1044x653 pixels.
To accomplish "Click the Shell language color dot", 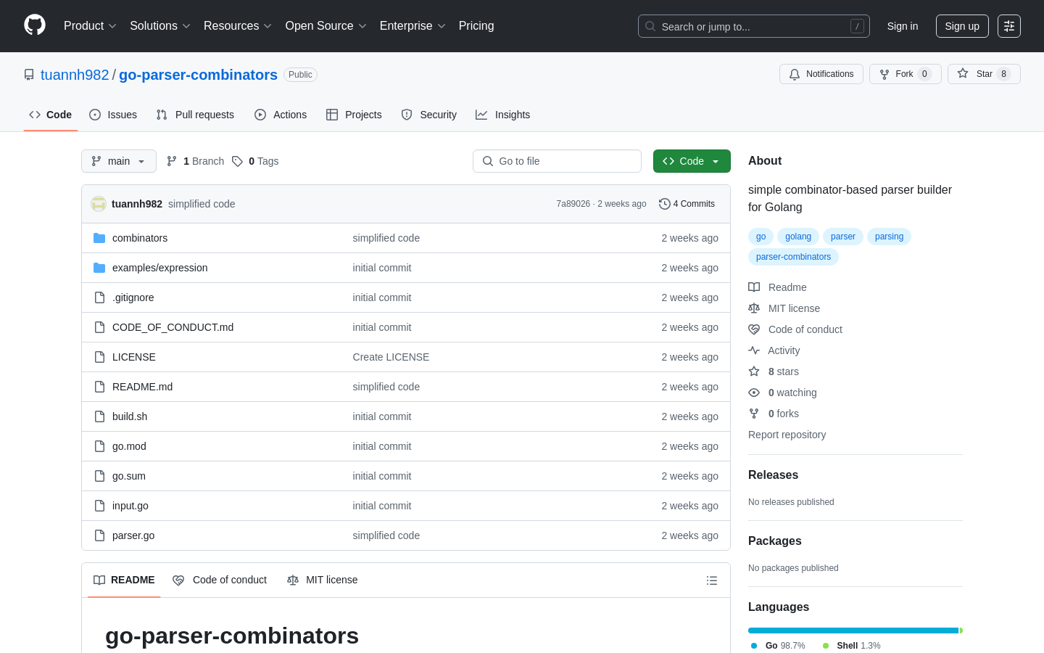I will [x=826, y=646].
